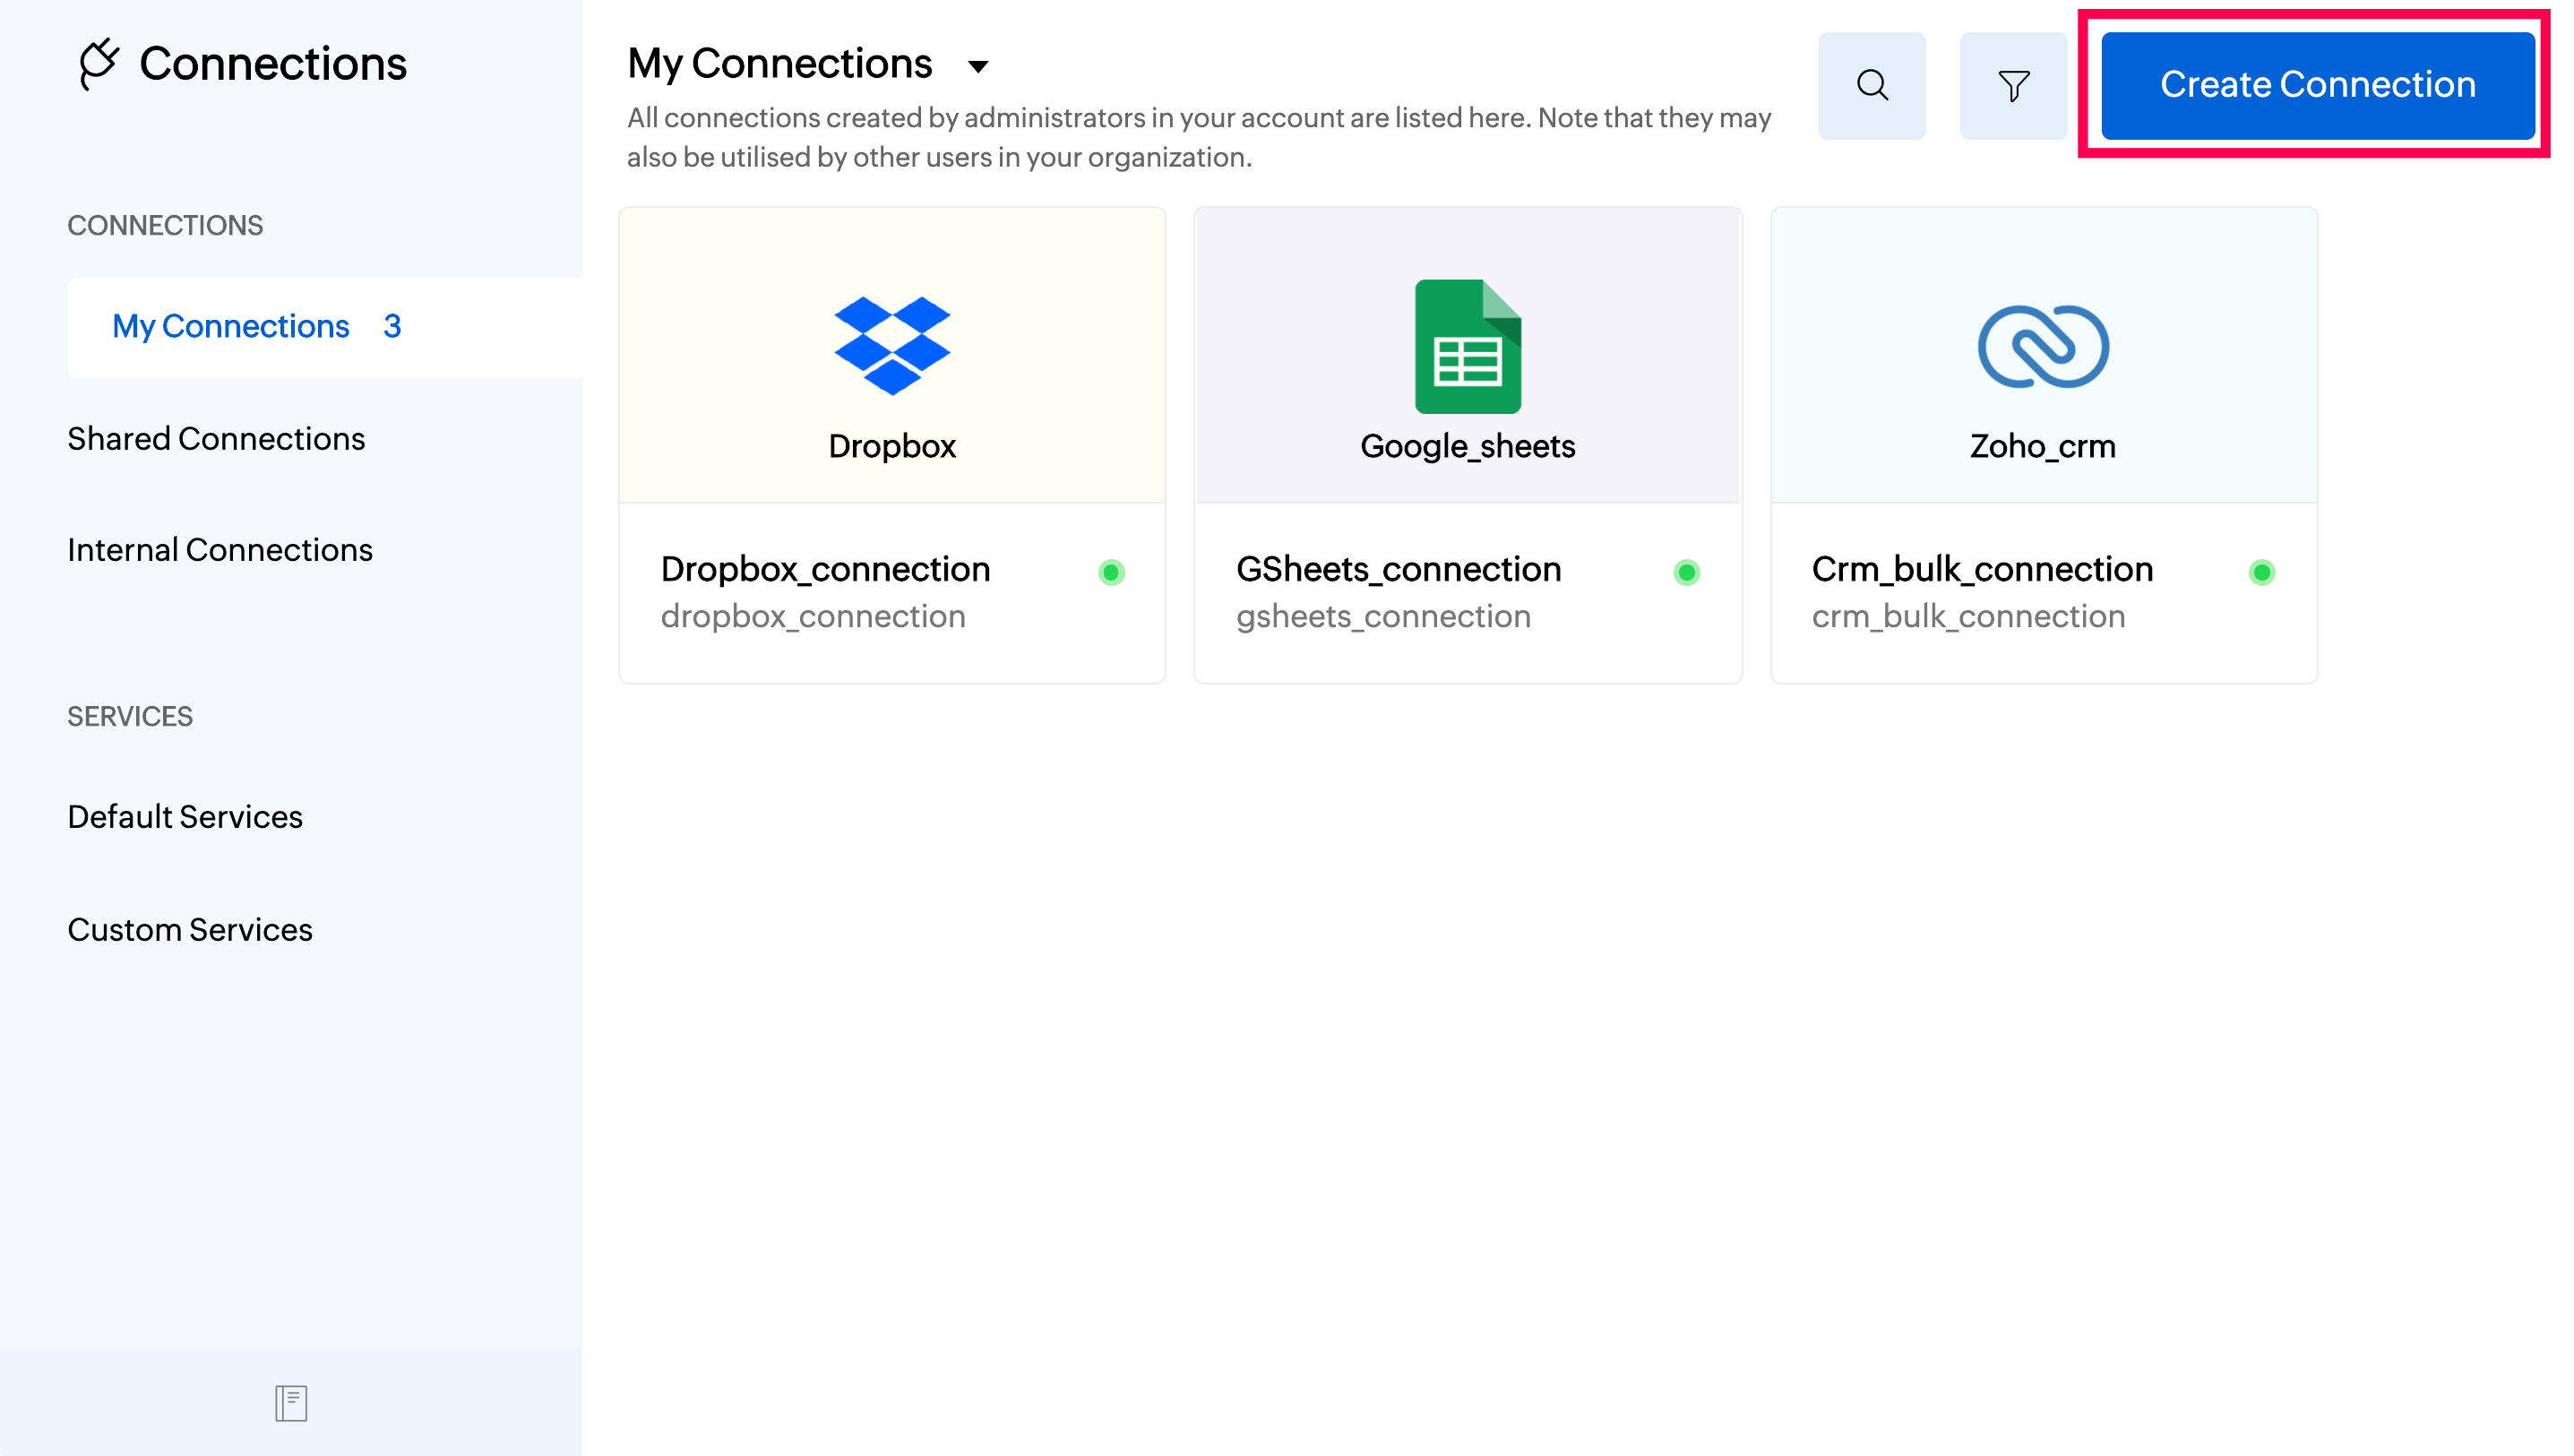Open the filter funnel icon

(2012, 85)
